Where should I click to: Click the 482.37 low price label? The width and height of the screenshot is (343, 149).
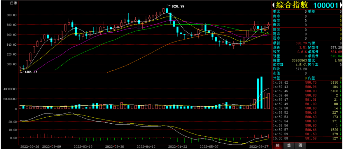coord(31,72)
